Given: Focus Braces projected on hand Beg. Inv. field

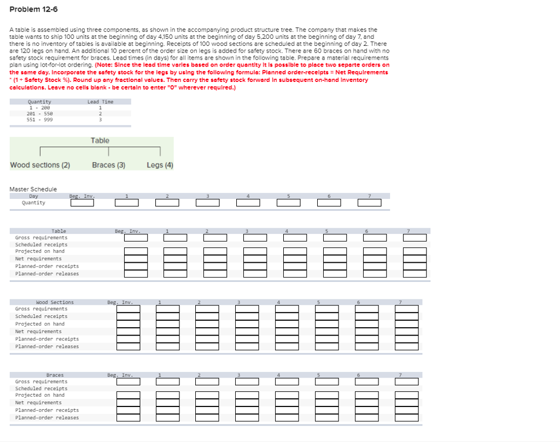Looking at the screenshot, I should click(128, 395).
